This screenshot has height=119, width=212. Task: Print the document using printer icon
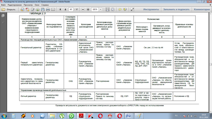(48, 9)
